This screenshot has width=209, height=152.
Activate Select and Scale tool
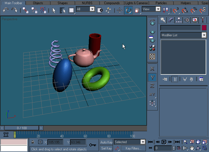click(137, 10)
